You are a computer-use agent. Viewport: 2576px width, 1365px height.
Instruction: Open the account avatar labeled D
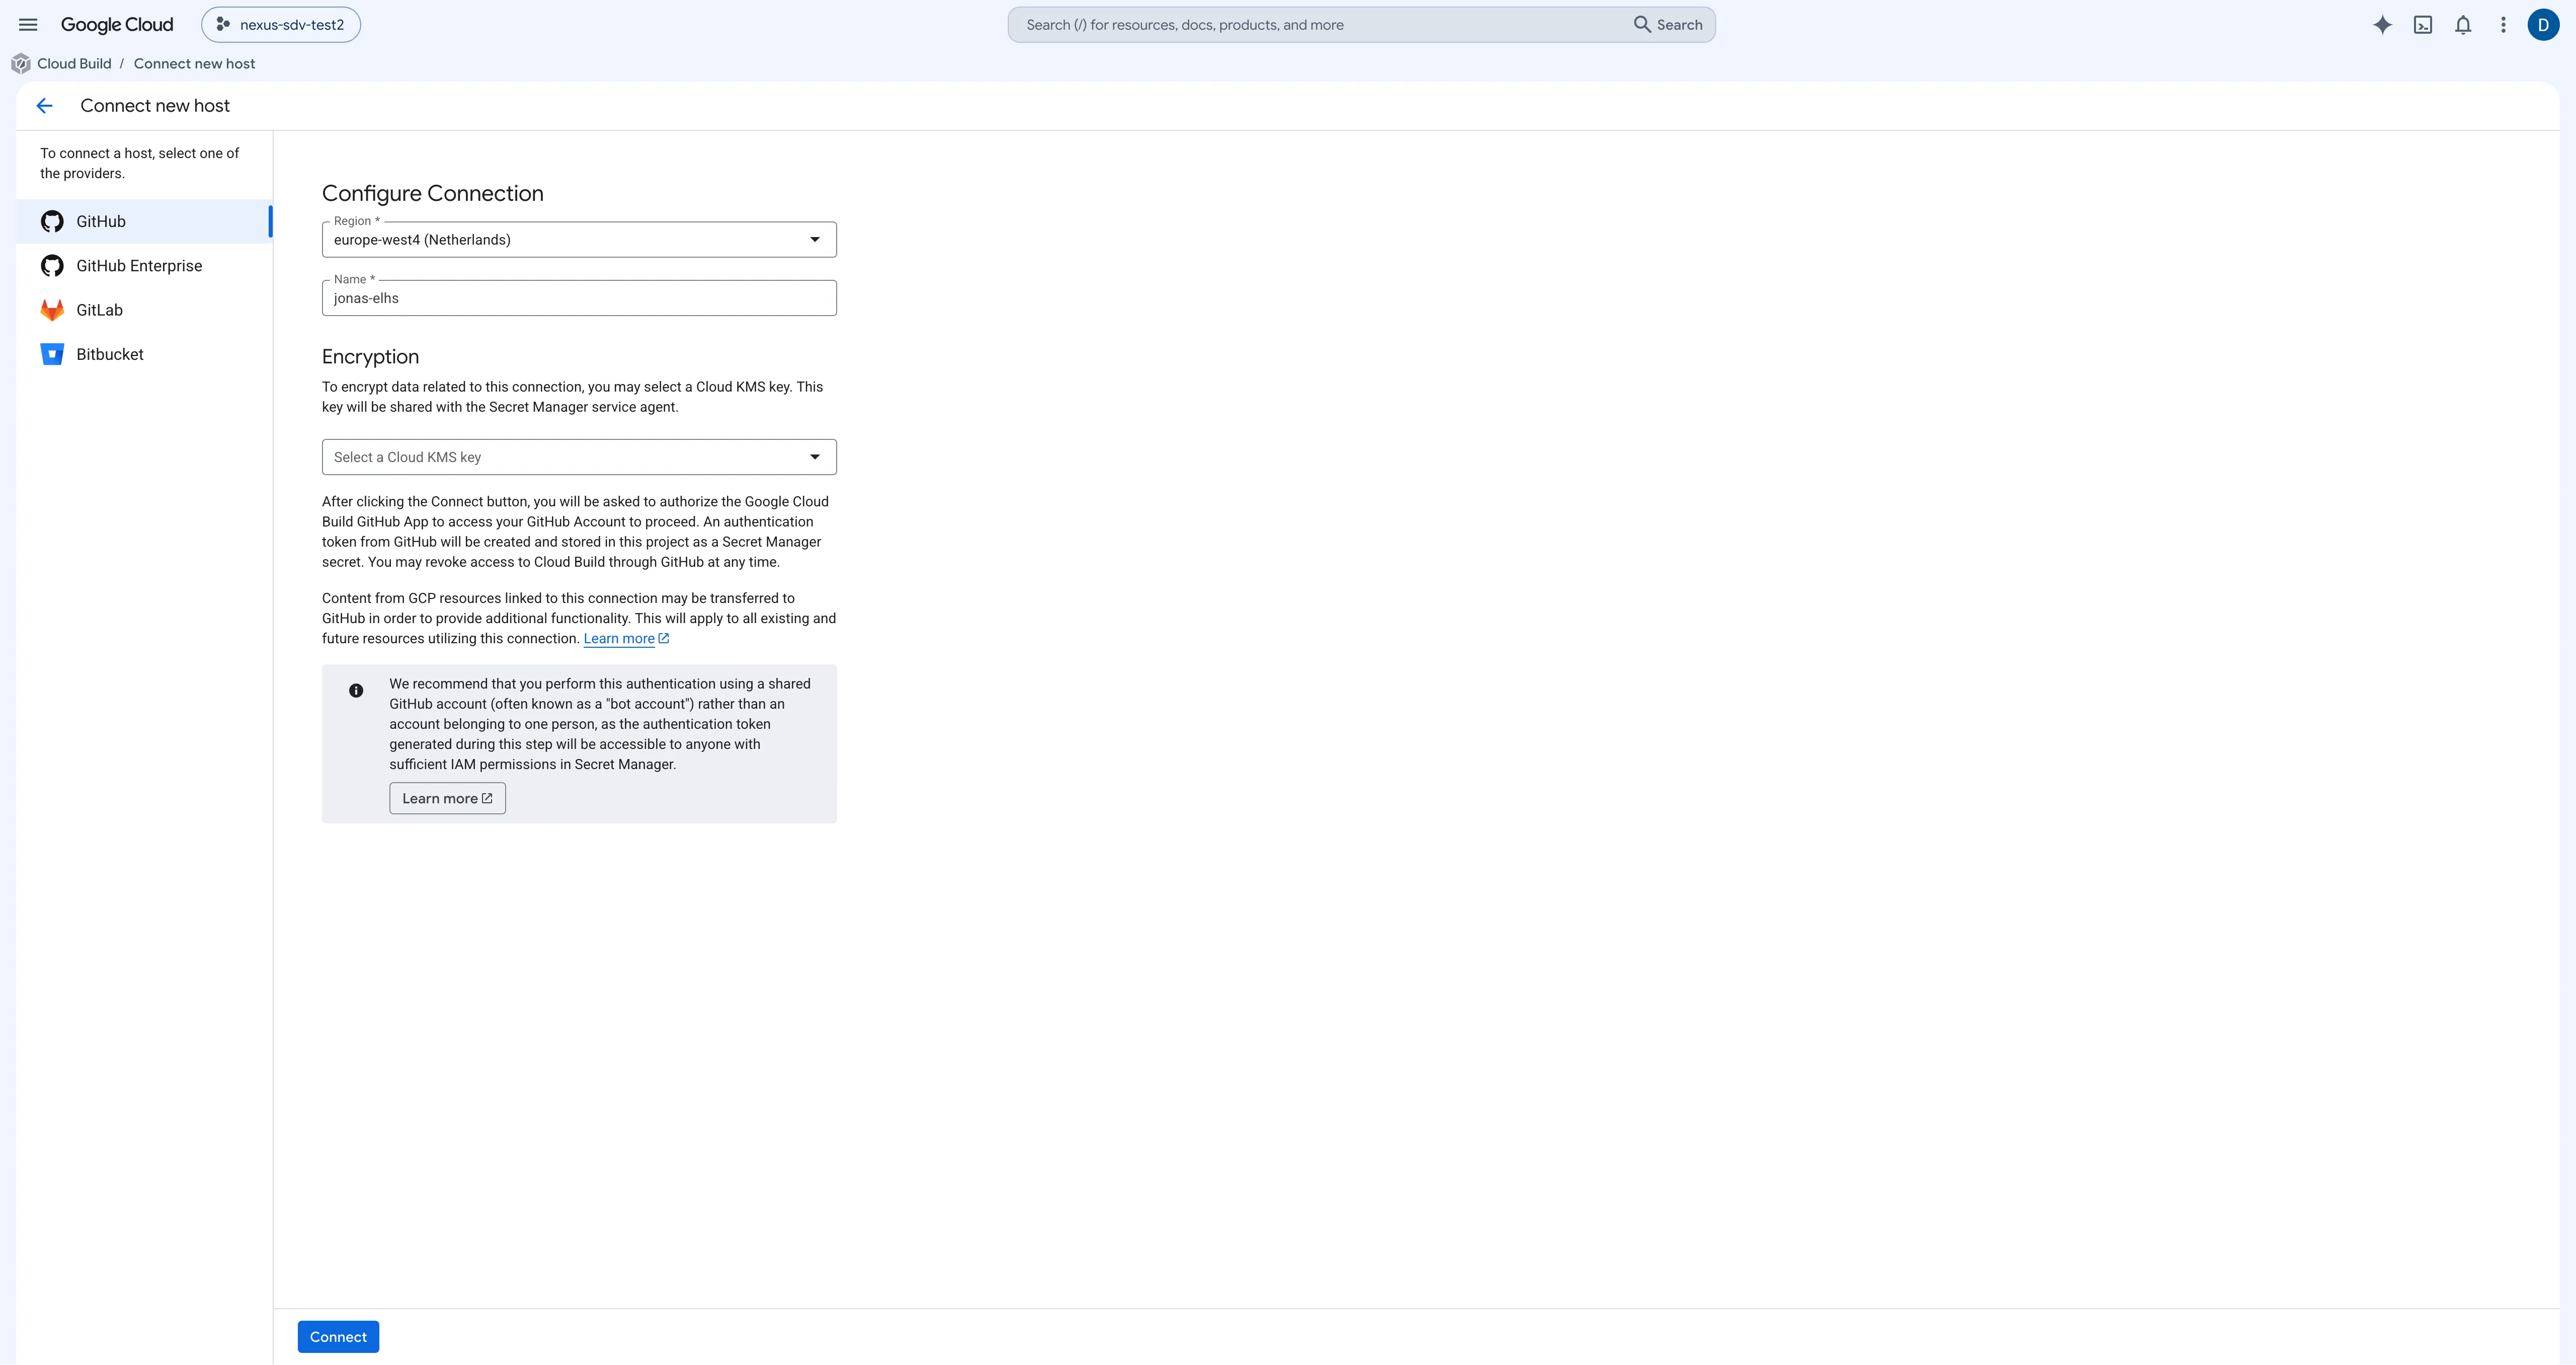coord(2543,25)
